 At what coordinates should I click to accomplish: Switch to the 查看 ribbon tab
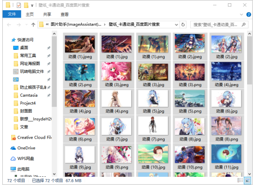coord(64,14)
